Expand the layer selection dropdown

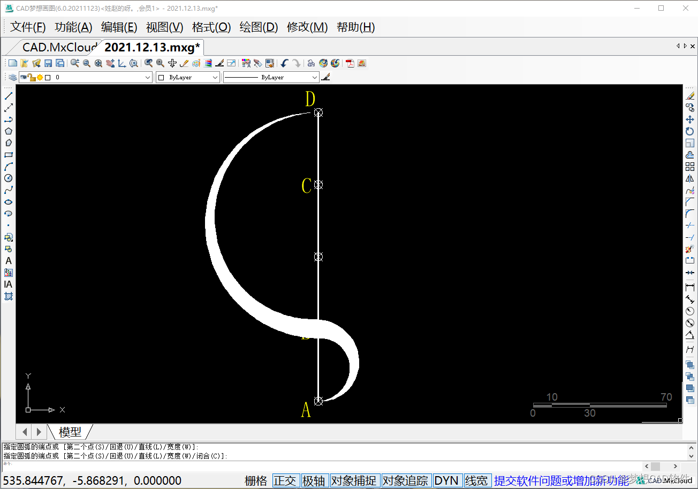coord(148,78)
